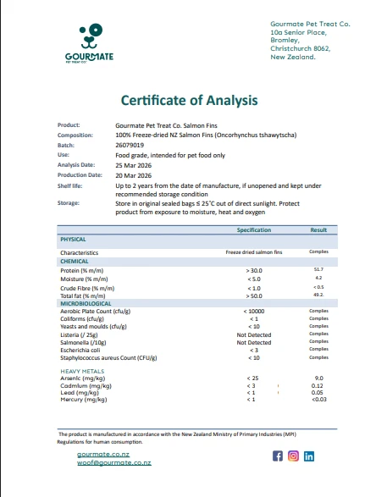The image size is (387, 497).
Task: Click the Gourmate dog logo
Action: [x=90, y=43]
